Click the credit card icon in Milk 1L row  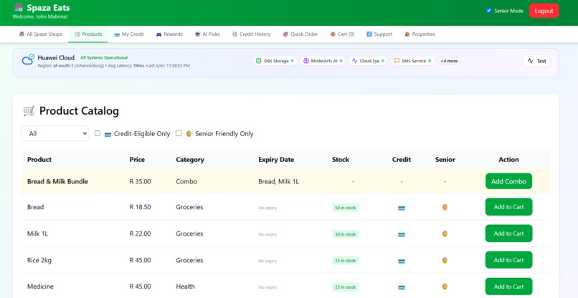(x=402, y=235)
